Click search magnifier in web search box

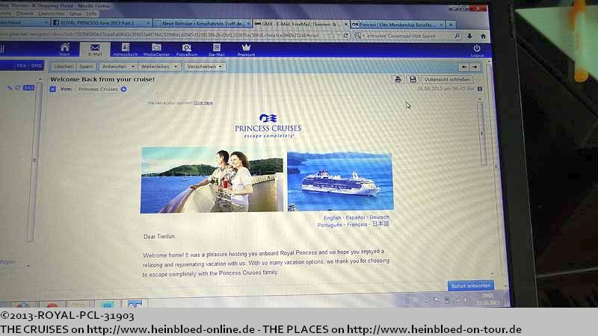tap(457, 36)
